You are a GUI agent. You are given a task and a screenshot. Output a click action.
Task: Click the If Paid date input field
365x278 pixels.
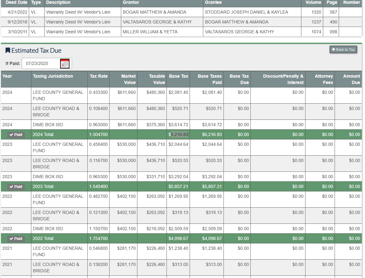41,63
